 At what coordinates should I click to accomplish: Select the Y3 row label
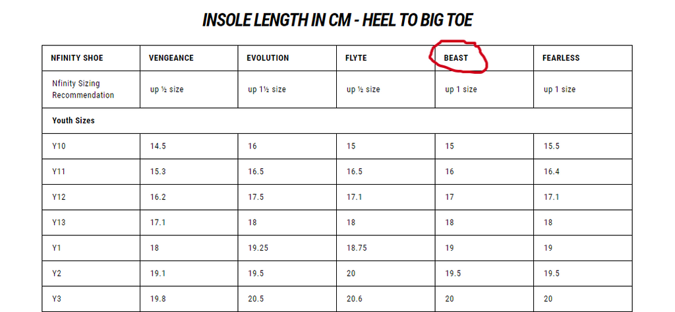click(57, 299)
